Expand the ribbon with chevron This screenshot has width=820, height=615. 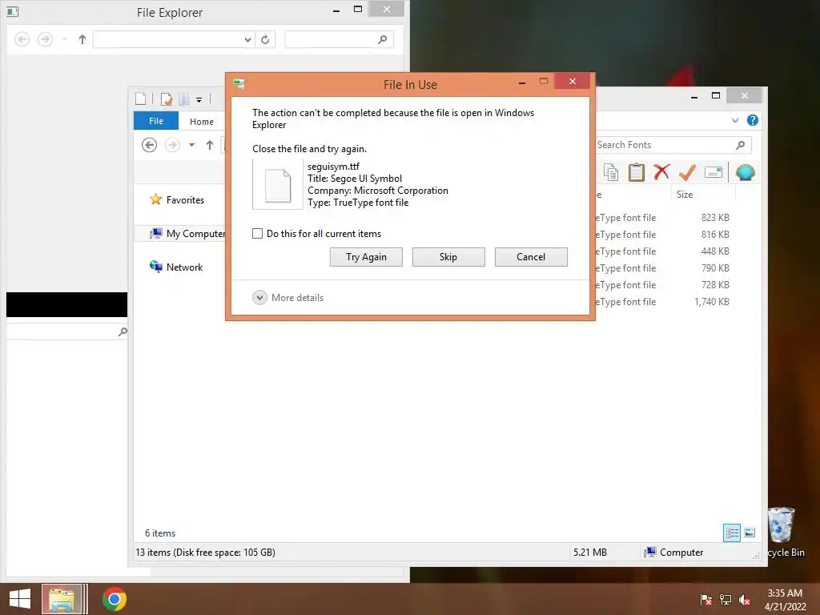pyautogui.click(x=735, y=120)
